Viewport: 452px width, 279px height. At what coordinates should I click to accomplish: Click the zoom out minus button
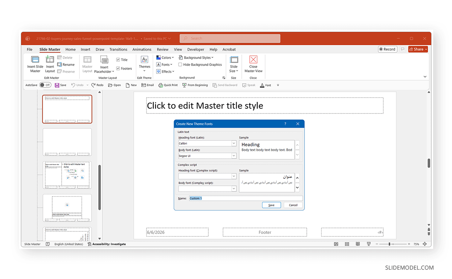[x=377, y=244]
